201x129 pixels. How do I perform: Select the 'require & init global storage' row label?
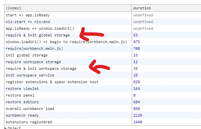38,35
